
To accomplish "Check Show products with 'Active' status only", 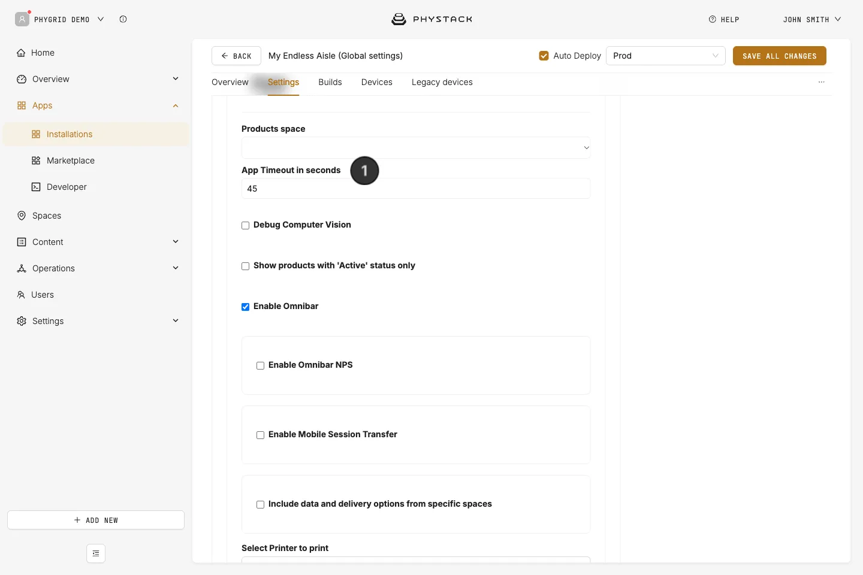I will tap(245, 267).
